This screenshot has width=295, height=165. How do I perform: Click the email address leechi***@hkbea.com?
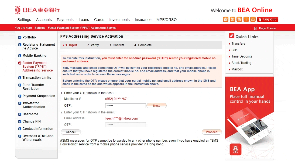click(x=122, y=119)
